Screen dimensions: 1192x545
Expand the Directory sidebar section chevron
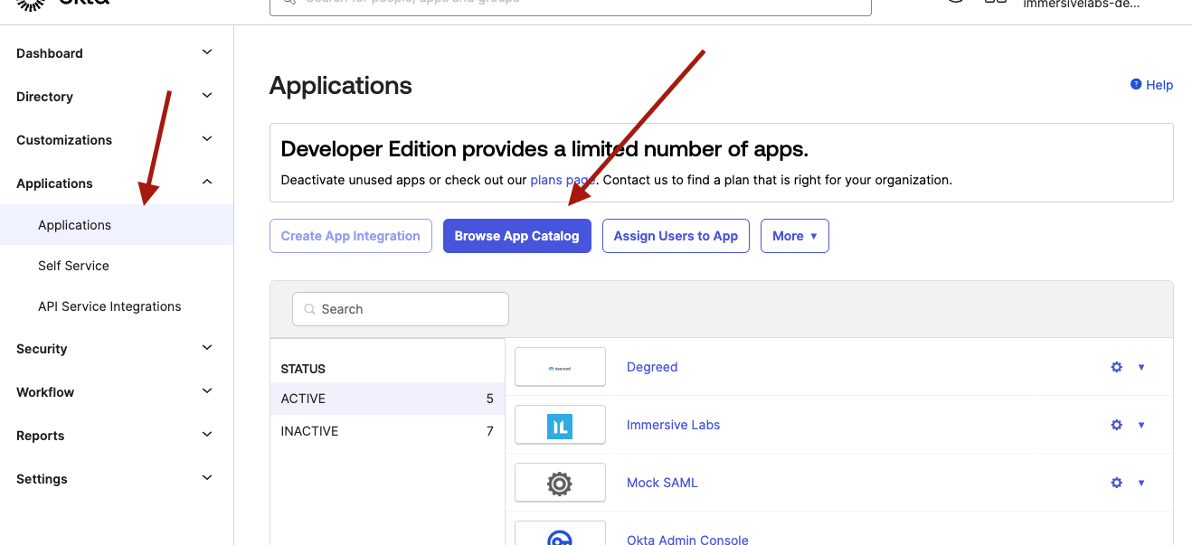pos(207,96)
